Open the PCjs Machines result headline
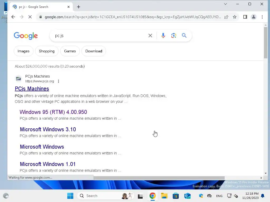This screenshot has width=270, height=202. pos(32,89)
